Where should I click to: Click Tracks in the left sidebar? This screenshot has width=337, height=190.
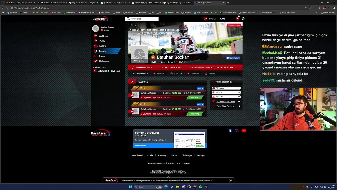[x=102, y=56]
